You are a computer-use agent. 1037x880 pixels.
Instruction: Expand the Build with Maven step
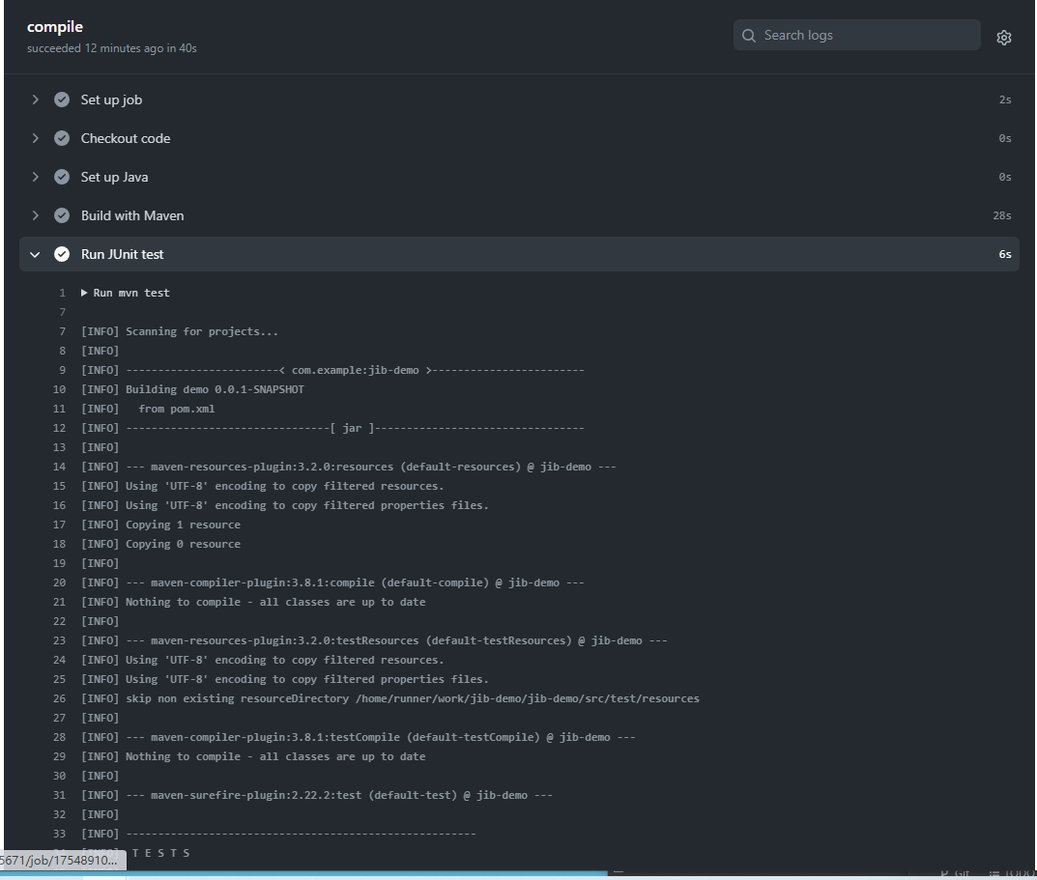(x=35, y=215)
